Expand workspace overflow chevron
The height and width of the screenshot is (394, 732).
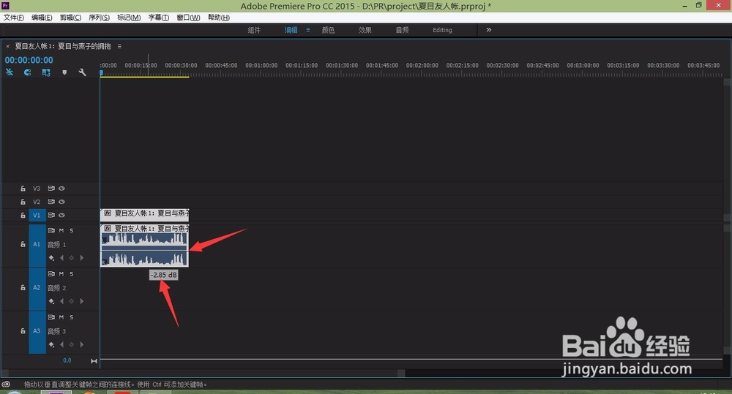(x=489, y=29)
